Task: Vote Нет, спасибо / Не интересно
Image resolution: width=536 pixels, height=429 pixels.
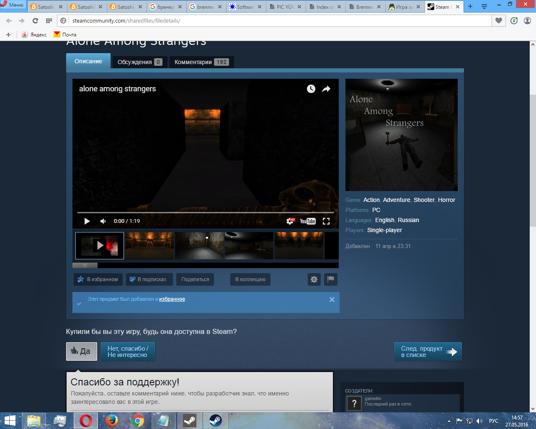Action: point(128,351)
